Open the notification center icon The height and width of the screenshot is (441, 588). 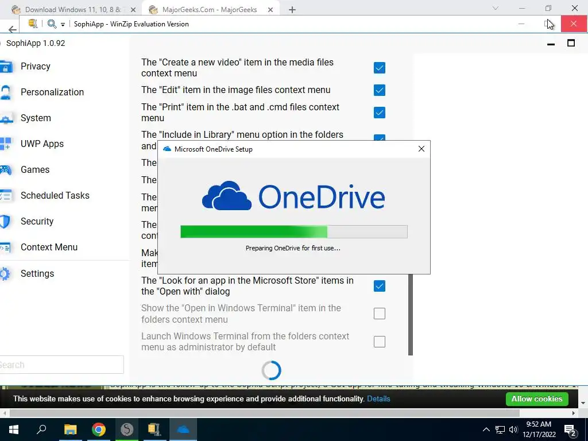pyautogui.click(x=570, y=430)
